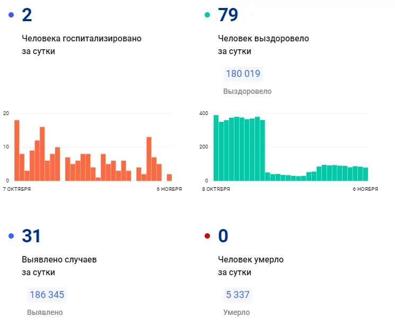This screenshot has height=325, width=395.
Task: Click the 'Умерло' caption
Action: tap(236, 312)
